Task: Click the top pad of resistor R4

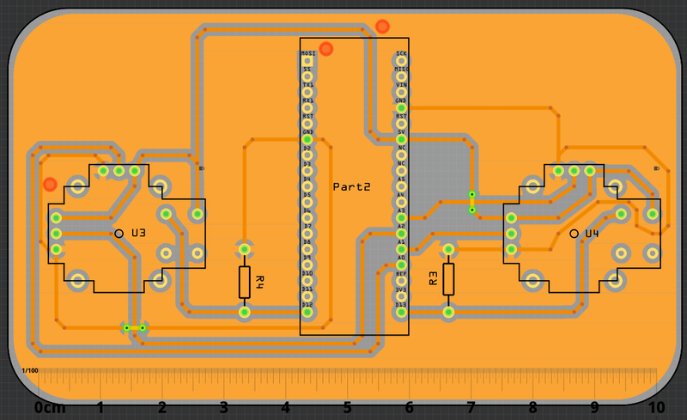Action: coord(245,249)
